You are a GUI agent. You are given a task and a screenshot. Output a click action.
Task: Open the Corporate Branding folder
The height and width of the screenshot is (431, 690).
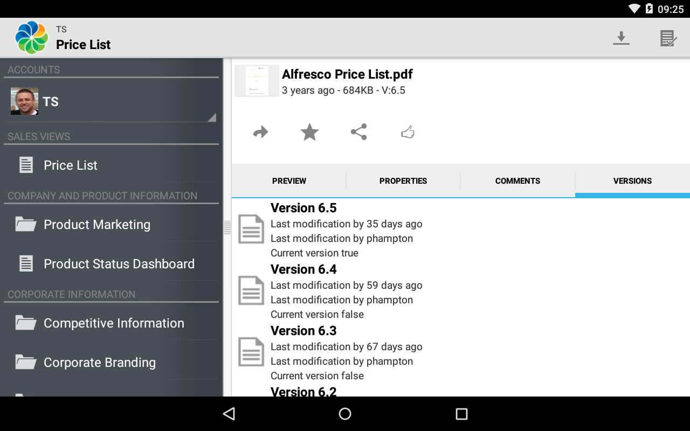(112, 363)
